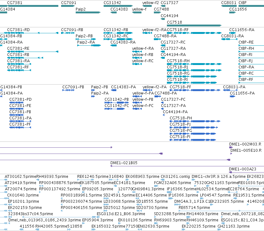Viewport: 264px width, 231px height.
Task: Select BAC end DME1-005E10.R
Action: tap(231, 154)
